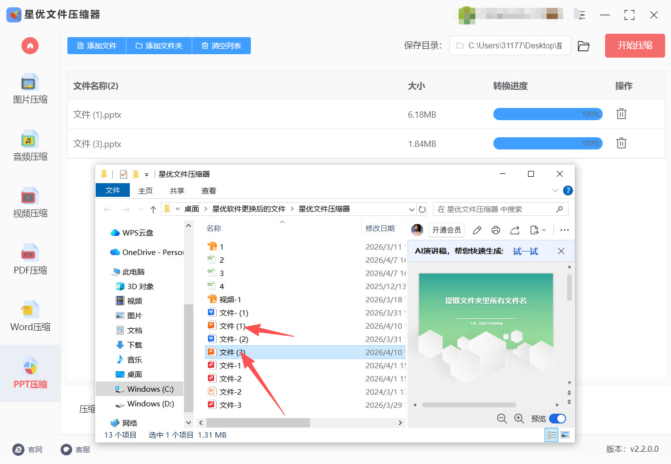671x464 pixels.
Task: Select the PPT压缩 compression tool
Action: [30, 374]
